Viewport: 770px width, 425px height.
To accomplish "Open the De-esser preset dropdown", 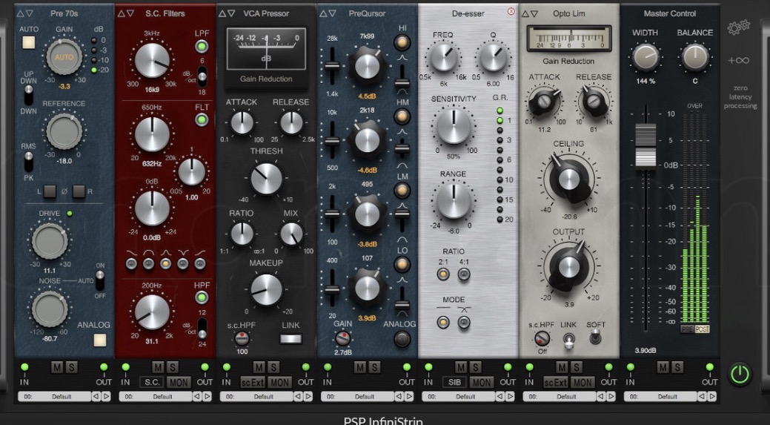I will pyautogui.click(x=459, y=396).
